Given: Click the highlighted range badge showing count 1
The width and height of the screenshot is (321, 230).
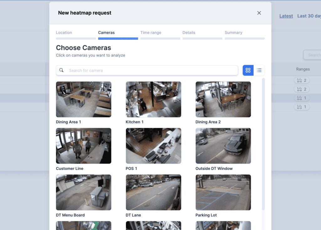Looking at the screenshot, I should coord(302,98).
